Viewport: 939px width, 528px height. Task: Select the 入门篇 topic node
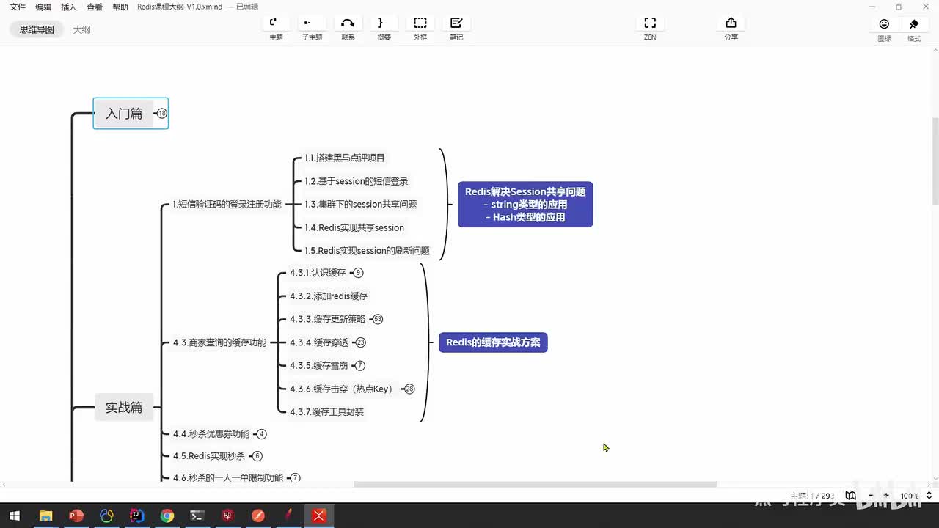point(124,114)
